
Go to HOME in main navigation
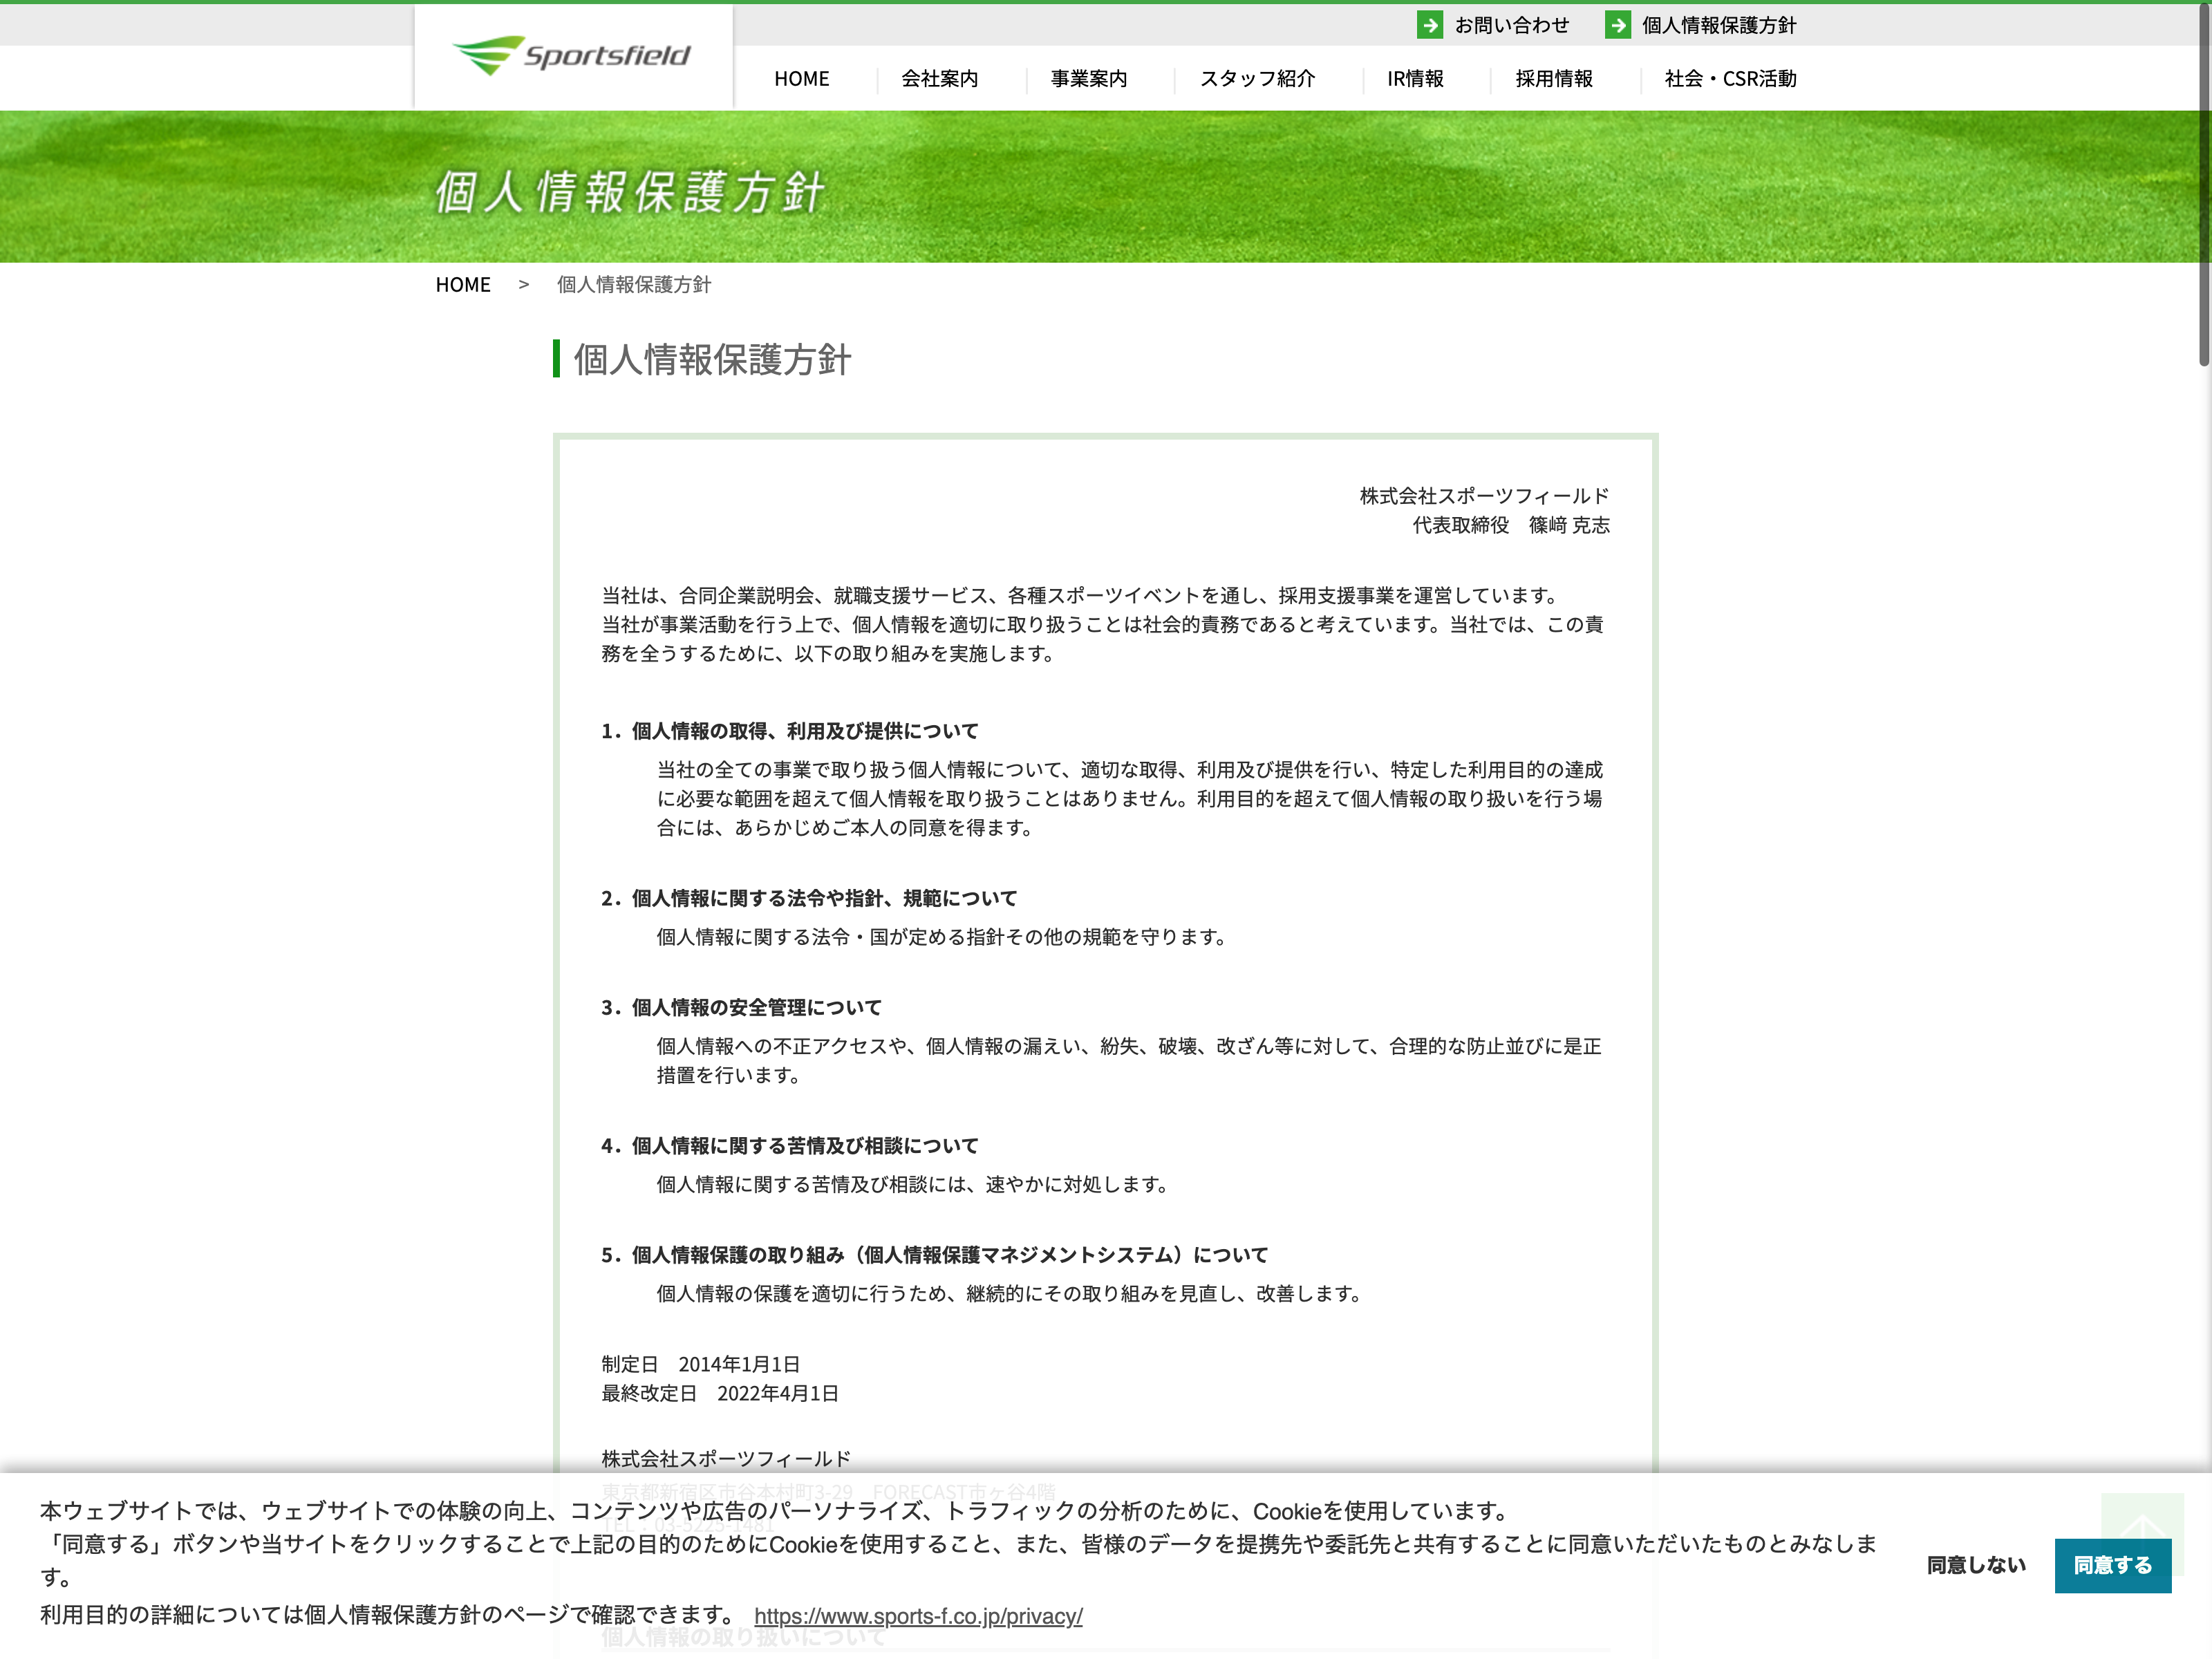point(801,79)
